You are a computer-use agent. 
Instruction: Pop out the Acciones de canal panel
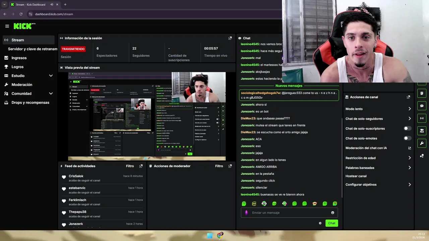pos(408,97)
